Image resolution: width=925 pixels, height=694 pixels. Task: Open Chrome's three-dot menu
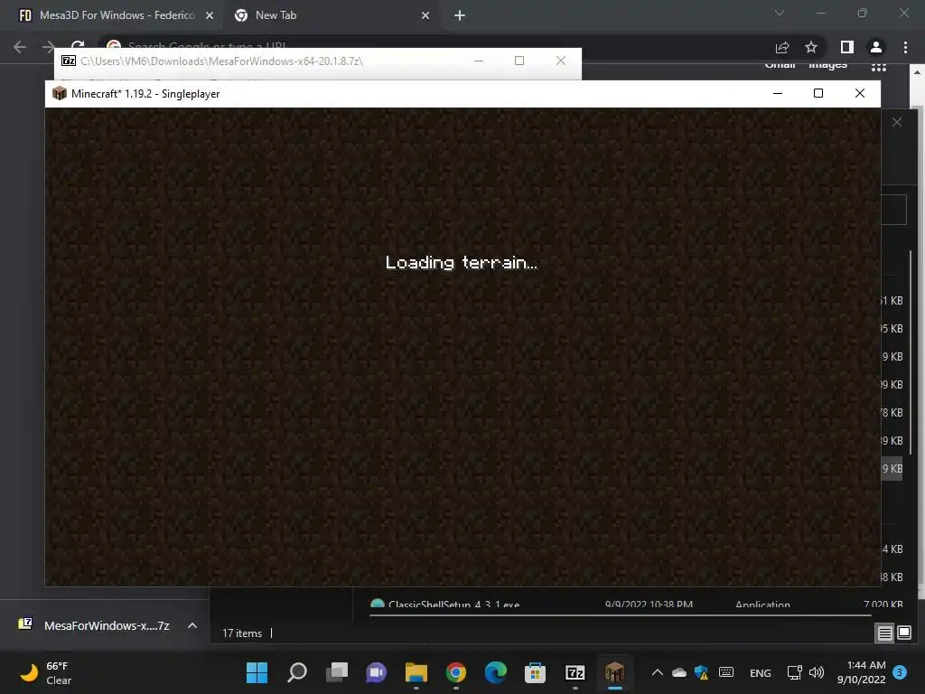(905, 47)
